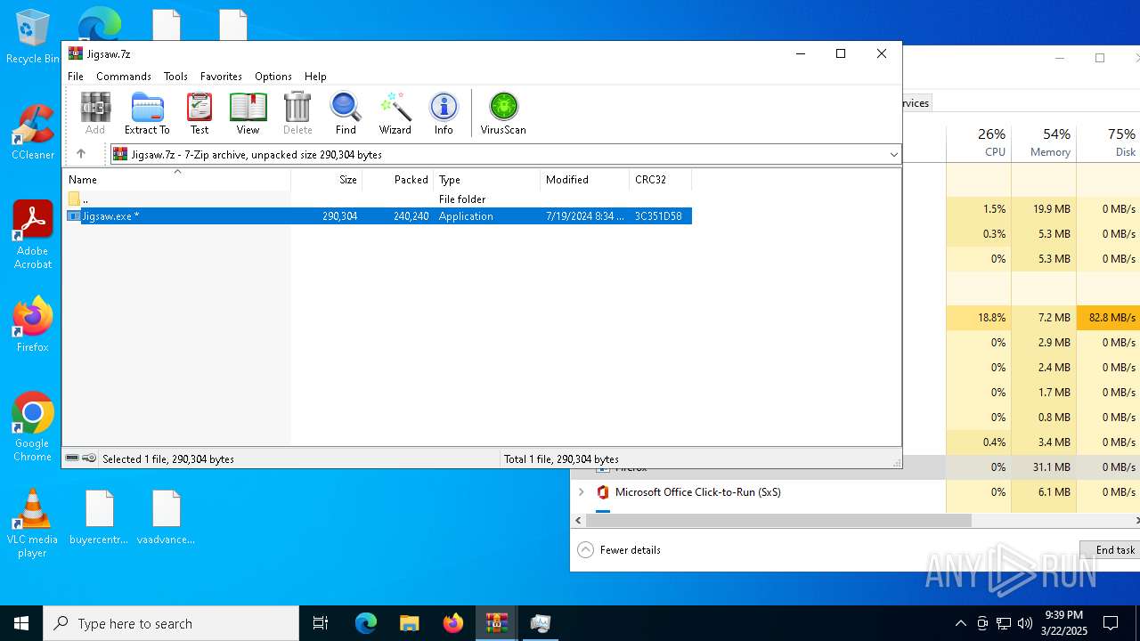Launch the Wizard tool

point(395,113)
